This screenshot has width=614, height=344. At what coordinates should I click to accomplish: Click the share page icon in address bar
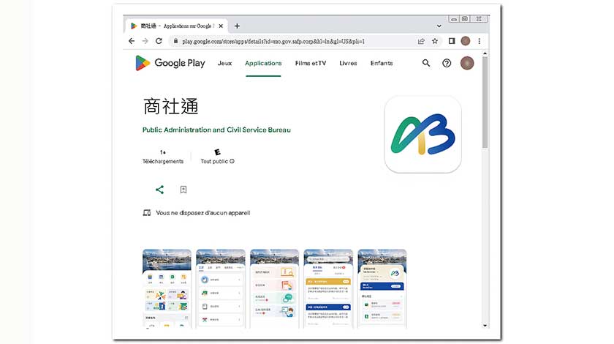[x=421, y=41]
